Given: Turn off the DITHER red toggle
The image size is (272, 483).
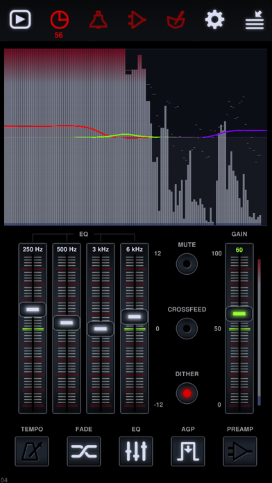Looking at the screenshot, I should 187,393.
